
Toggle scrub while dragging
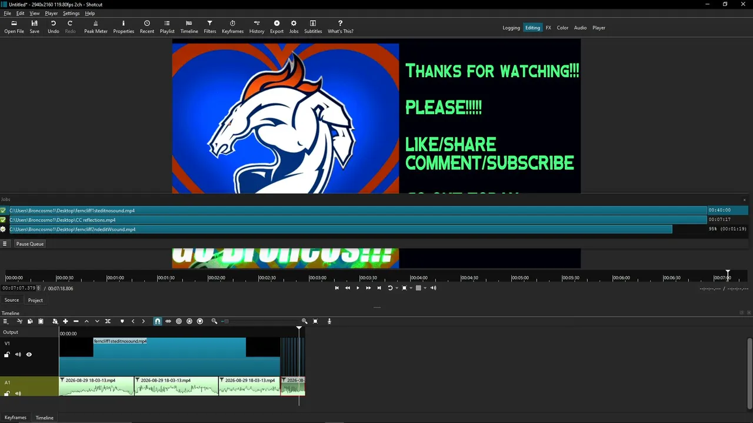coord(168,321)
